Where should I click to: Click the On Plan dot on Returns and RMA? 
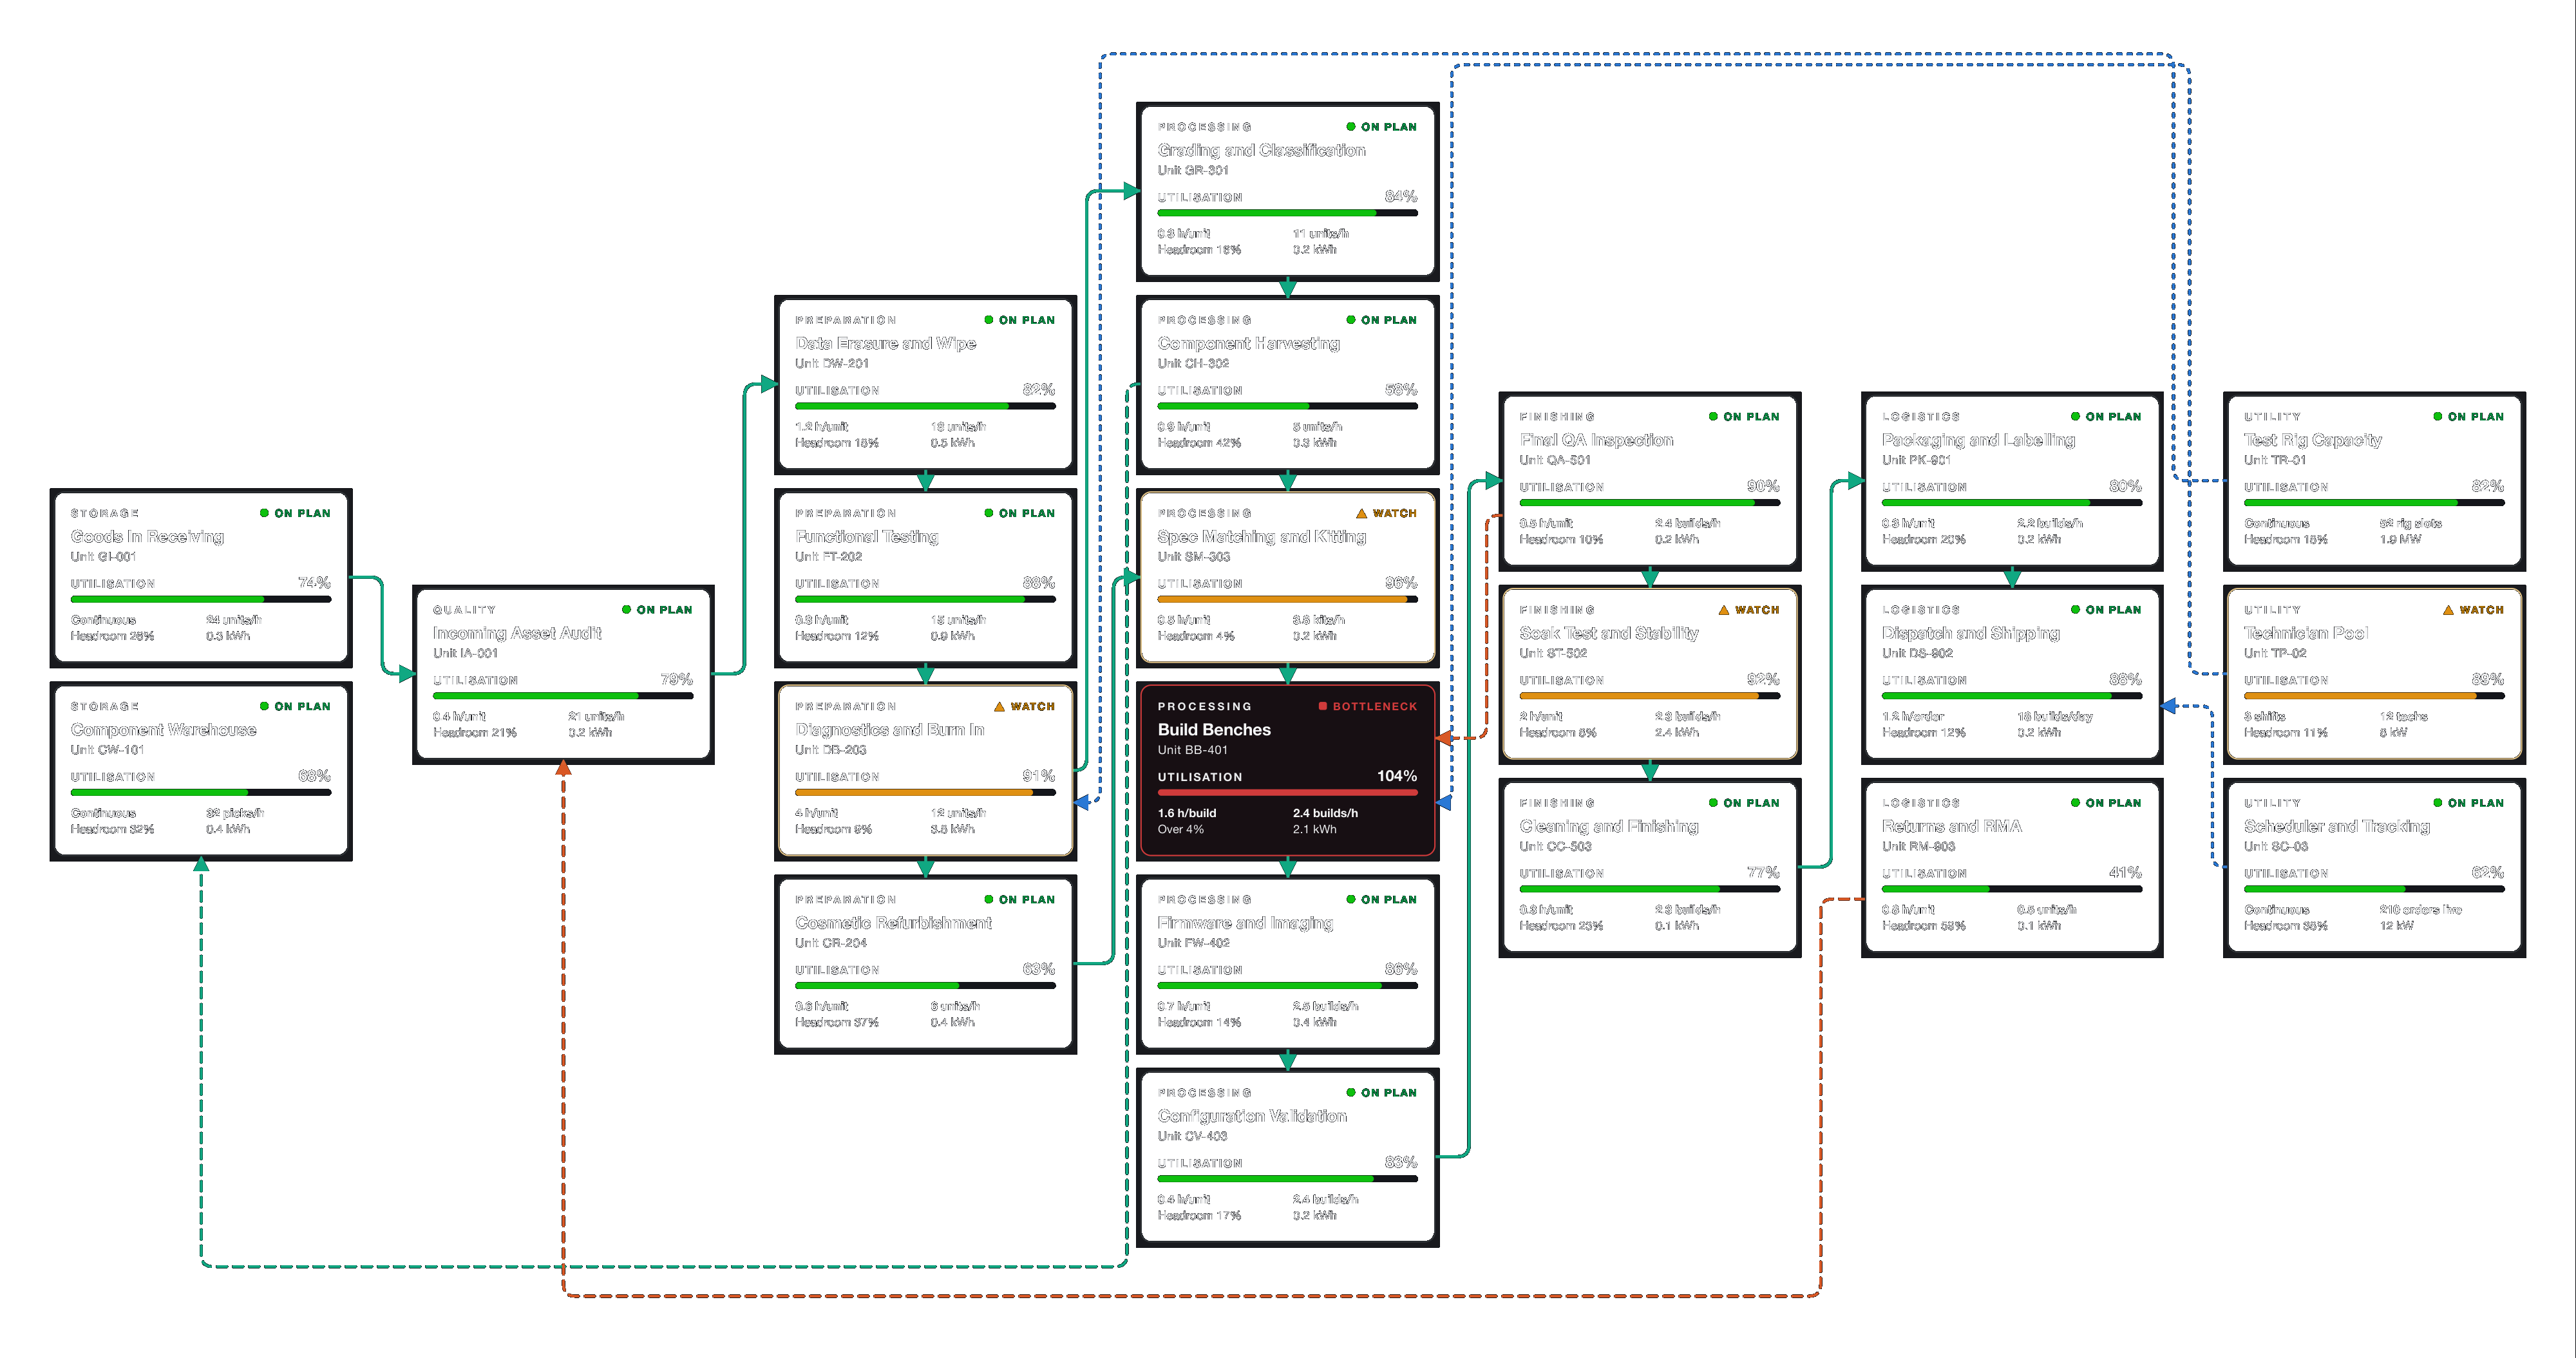(x=2075, y=803)
